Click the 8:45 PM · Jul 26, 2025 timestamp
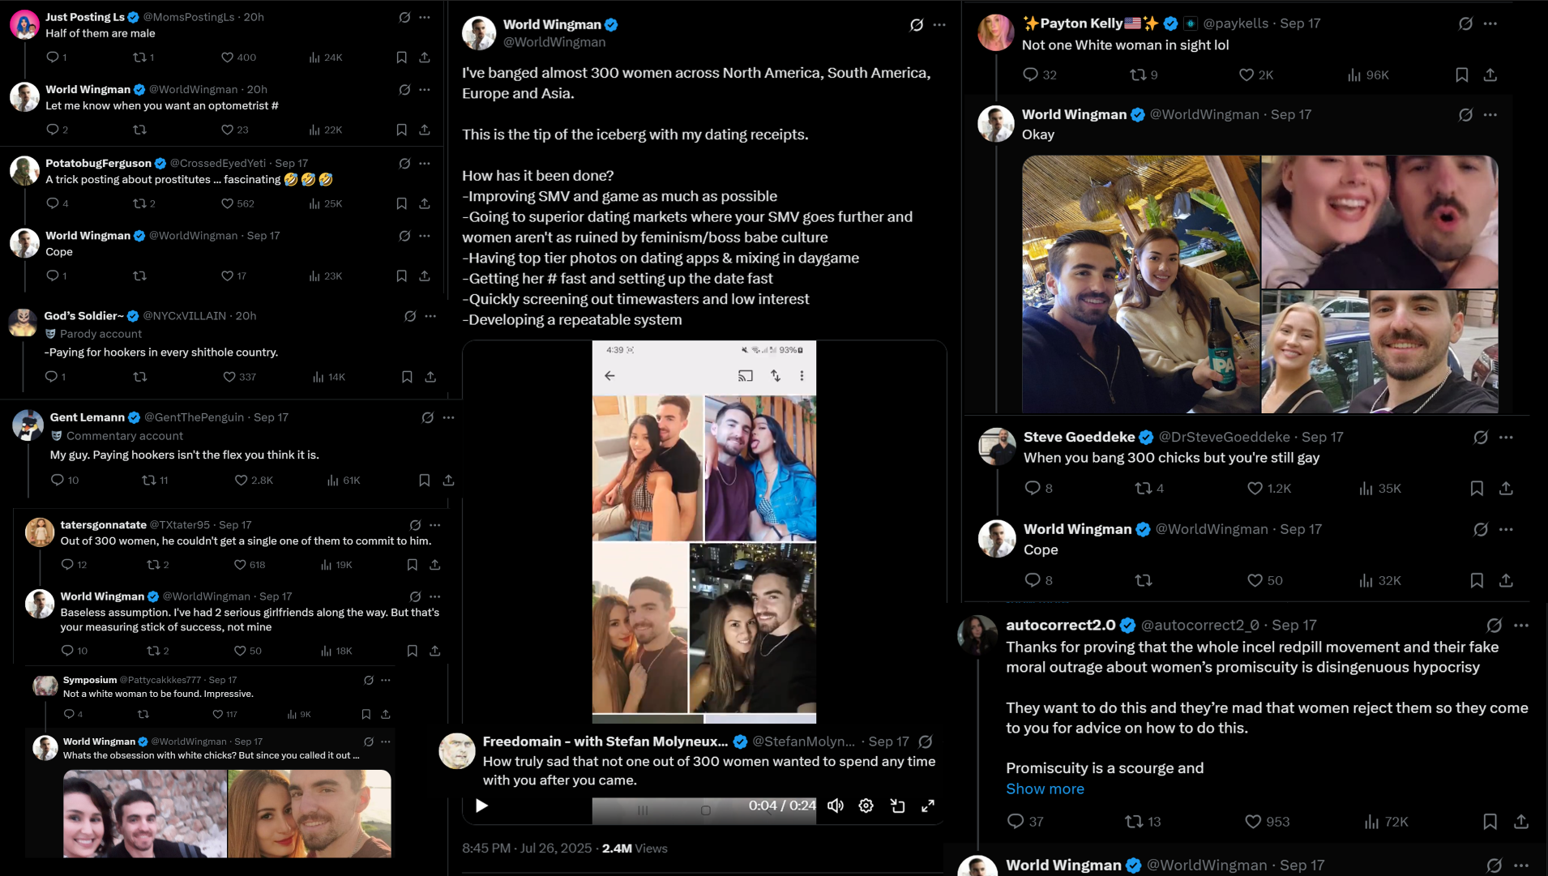This screenshot has height=876, width=1548. (x=527, y=848)
